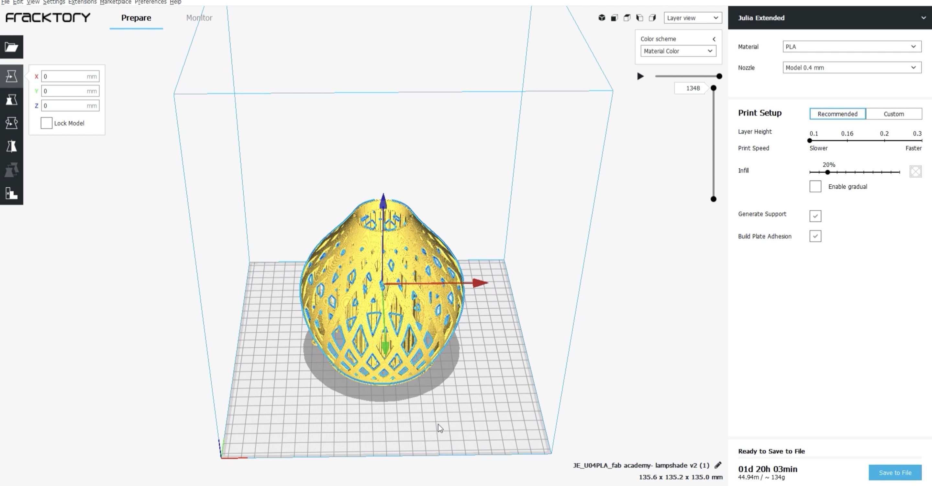Viewport: 932px width, 486px height.
Task: Click the Fracktory logo
Action: pyautogui.click(x=48, y=17)
